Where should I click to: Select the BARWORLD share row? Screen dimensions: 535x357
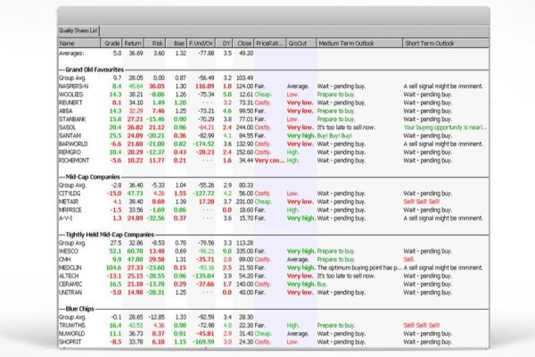click(273, 144)
